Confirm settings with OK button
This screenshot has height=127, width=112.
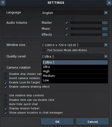[57, 121]
